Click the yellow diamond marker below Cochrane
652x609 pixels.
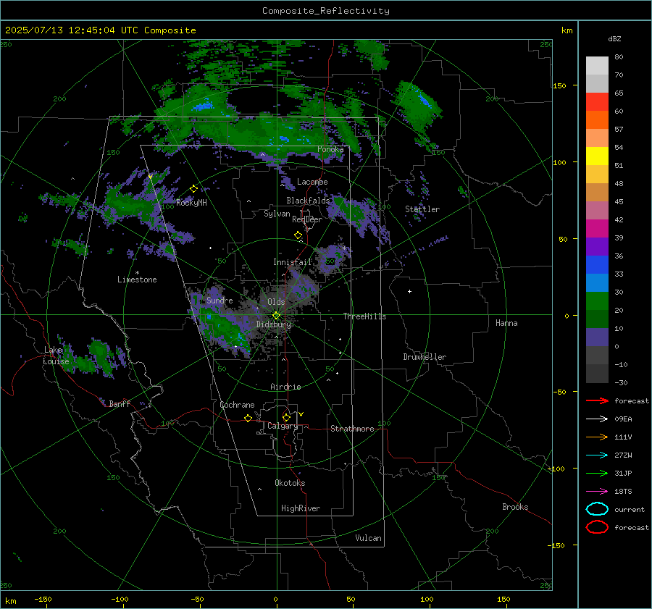tap(248, 418)
